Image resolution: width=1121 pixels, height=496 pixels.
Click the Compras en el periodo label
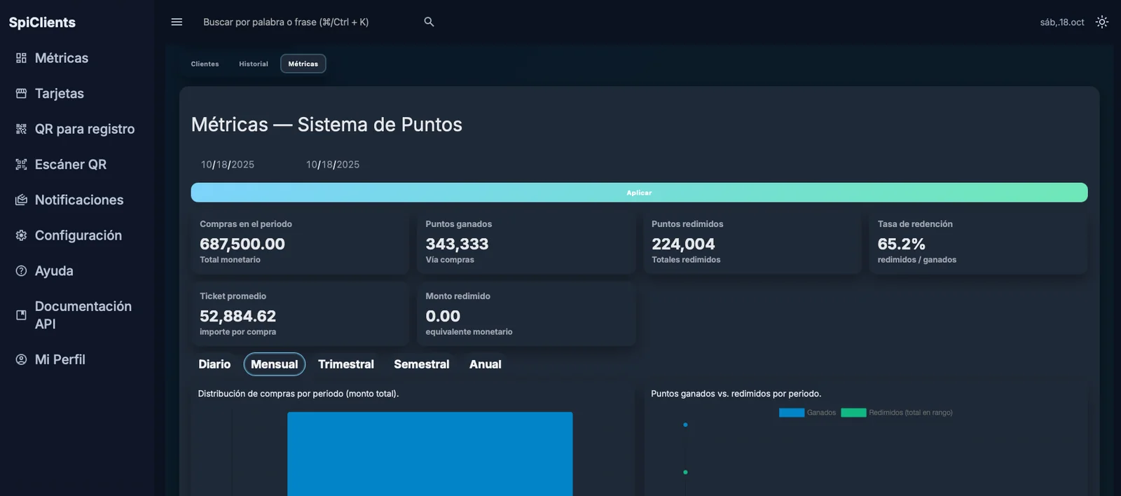(x=246, y=224)
